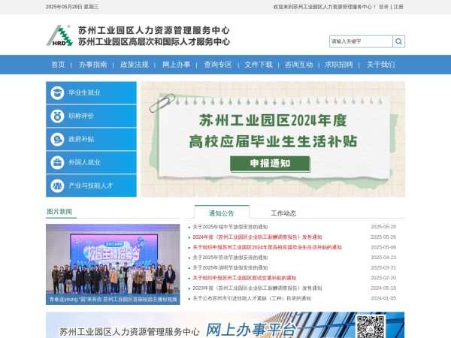Open 关于2025年劳动节放假安排的通知

[x=230, y=258]
